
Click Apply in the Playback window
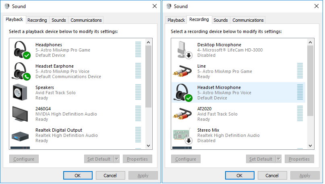tap(143, 176)
